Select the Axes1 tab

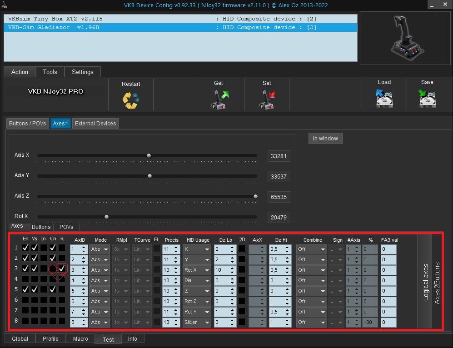(x=60, y=123)
